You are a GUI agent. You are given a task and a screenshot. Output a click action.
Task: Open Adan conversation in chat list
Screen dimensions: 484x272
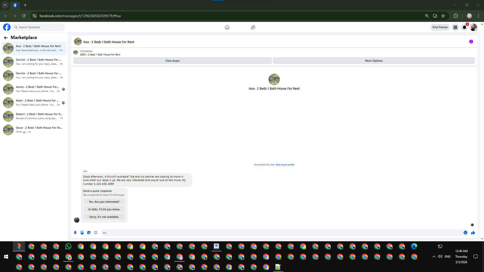pos(34,103)
